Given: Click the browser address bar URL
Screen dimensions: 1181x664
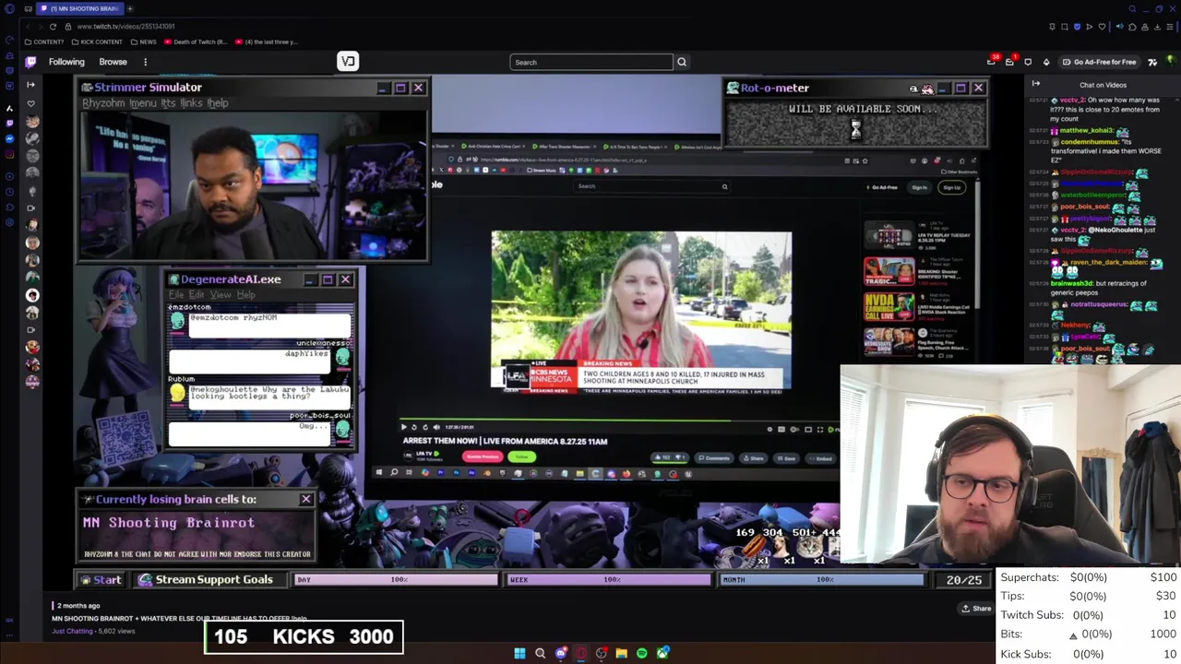Looking at the screenshot, I should pos(125,26).
